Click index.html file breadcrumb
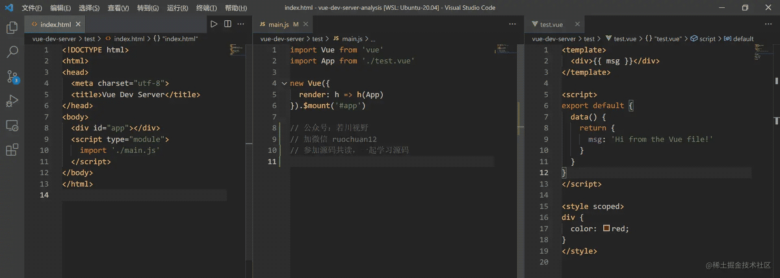 [125, 39]
